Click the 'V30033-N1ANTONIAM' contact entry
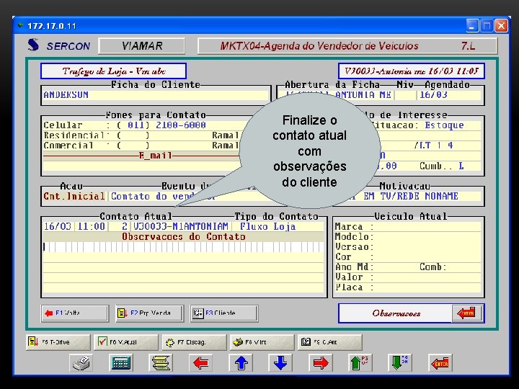519x389 pixels. (x=181, y=227)
